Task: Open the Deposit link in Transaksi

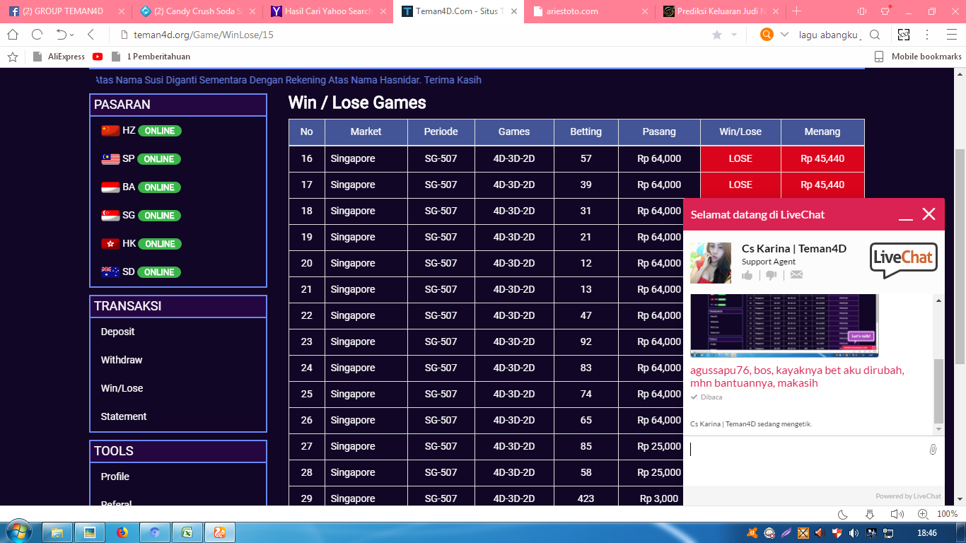Action: [x=117, y=332]
